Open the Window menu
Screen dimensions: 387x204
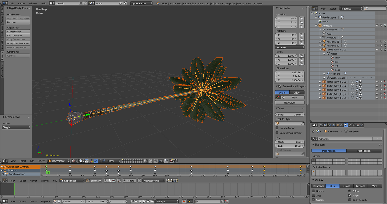pos(33,3)
